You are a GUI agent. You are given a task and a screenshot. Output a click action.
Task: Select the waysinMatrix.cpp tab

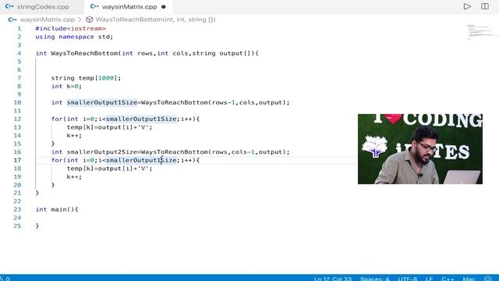(x=129, y=7)
